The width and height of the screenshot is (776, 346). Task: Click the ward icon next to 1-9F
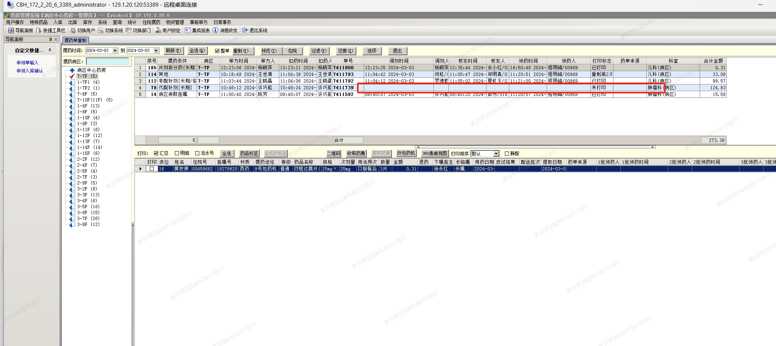[72, 124]
